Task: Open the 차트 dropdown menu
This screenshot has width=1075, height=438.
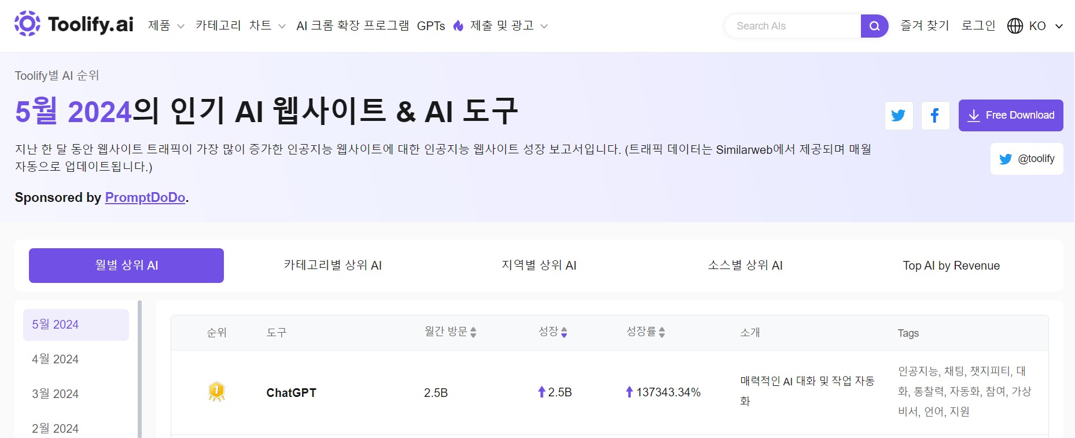Action: click(267, 25)
